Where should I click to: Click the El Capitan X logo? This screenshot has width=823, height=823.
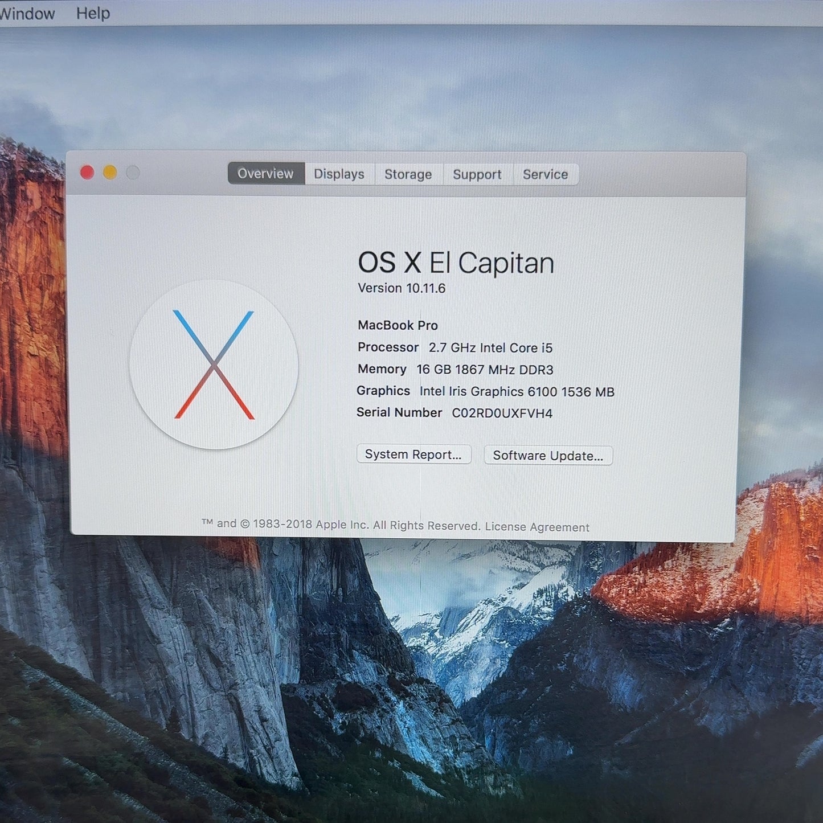(x=214, y=365)
